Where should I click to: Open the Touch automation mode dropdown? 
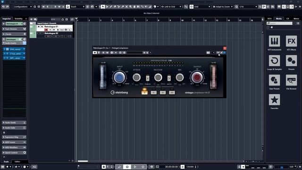(77, 7)
